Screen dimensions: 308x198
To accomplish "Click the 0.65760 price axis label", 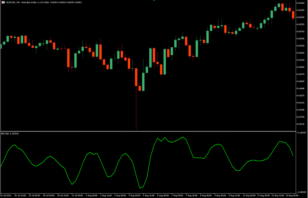I will pyautogui.click(x=301, y=31).
